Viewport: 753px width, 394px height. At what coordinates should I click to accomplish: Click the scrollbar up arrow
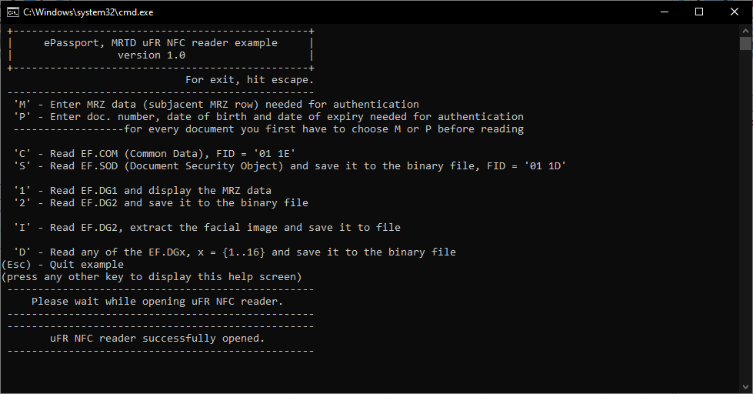coord(745,30)
